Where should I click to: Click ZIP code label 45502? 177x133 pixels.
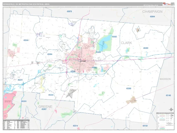coord(114,37)
